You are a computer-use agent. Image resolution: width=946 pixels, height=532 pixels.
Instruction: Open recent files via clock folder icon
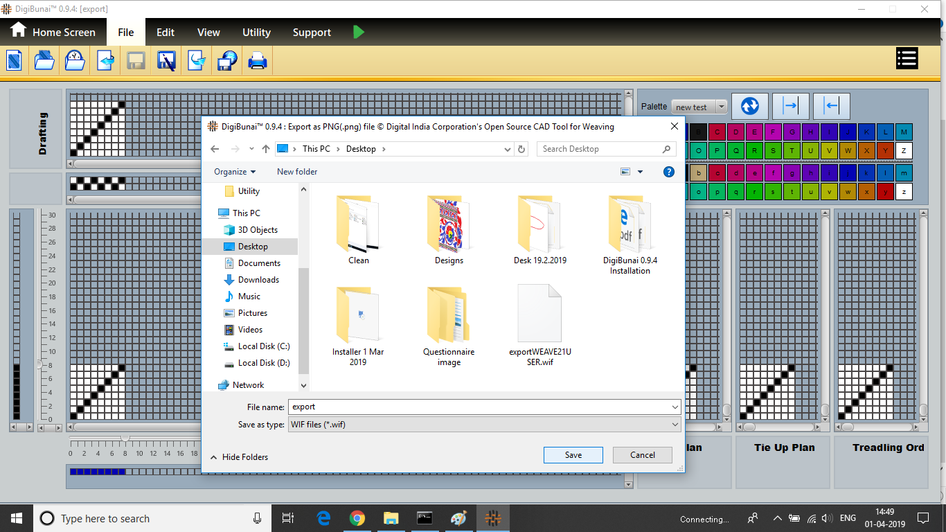pos(75,61)
